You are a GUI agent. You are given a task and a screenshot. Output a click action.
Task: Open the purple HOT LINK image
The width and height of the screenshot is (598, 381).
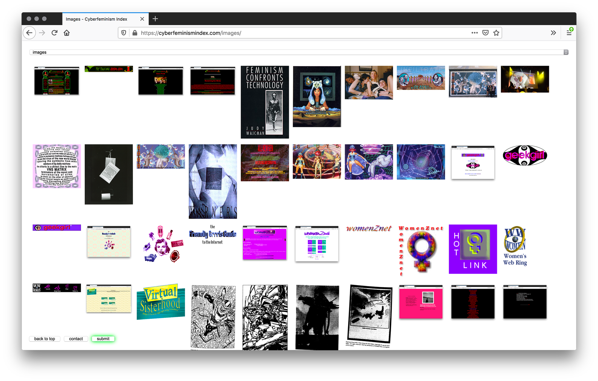(473, 249)
